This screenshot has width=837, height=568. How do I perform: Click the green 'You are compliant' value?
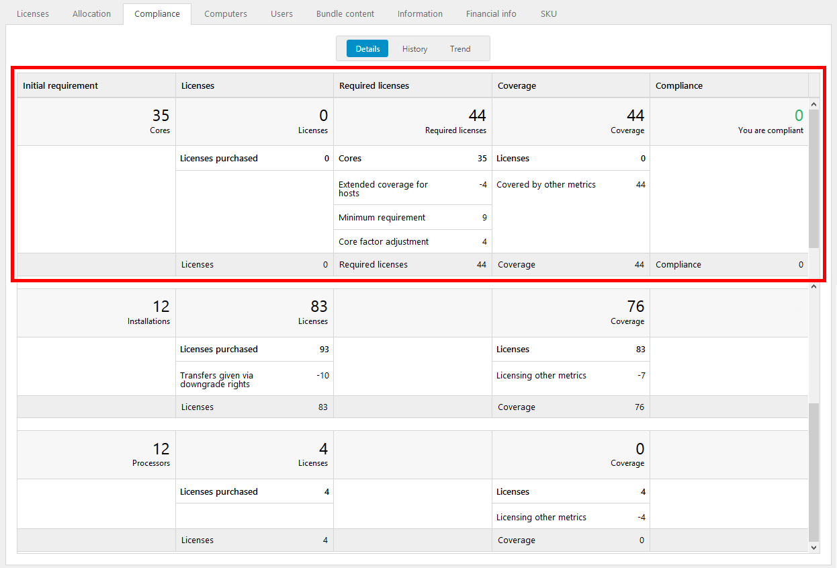point(799,116)
